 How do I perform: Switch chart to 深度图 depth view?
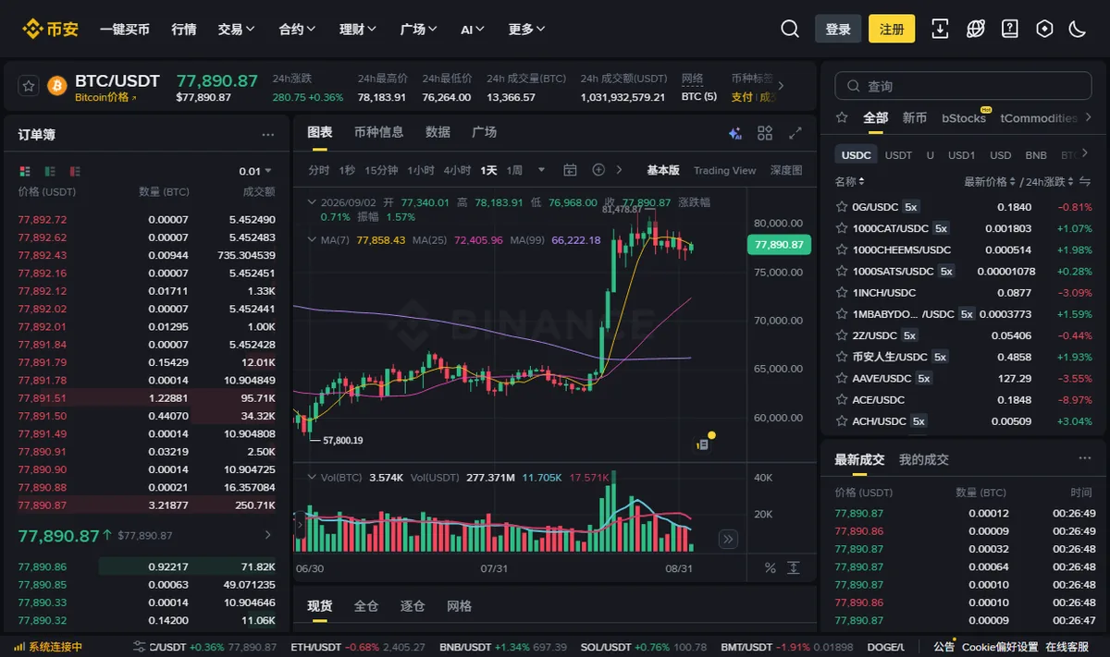pos(786,170)
